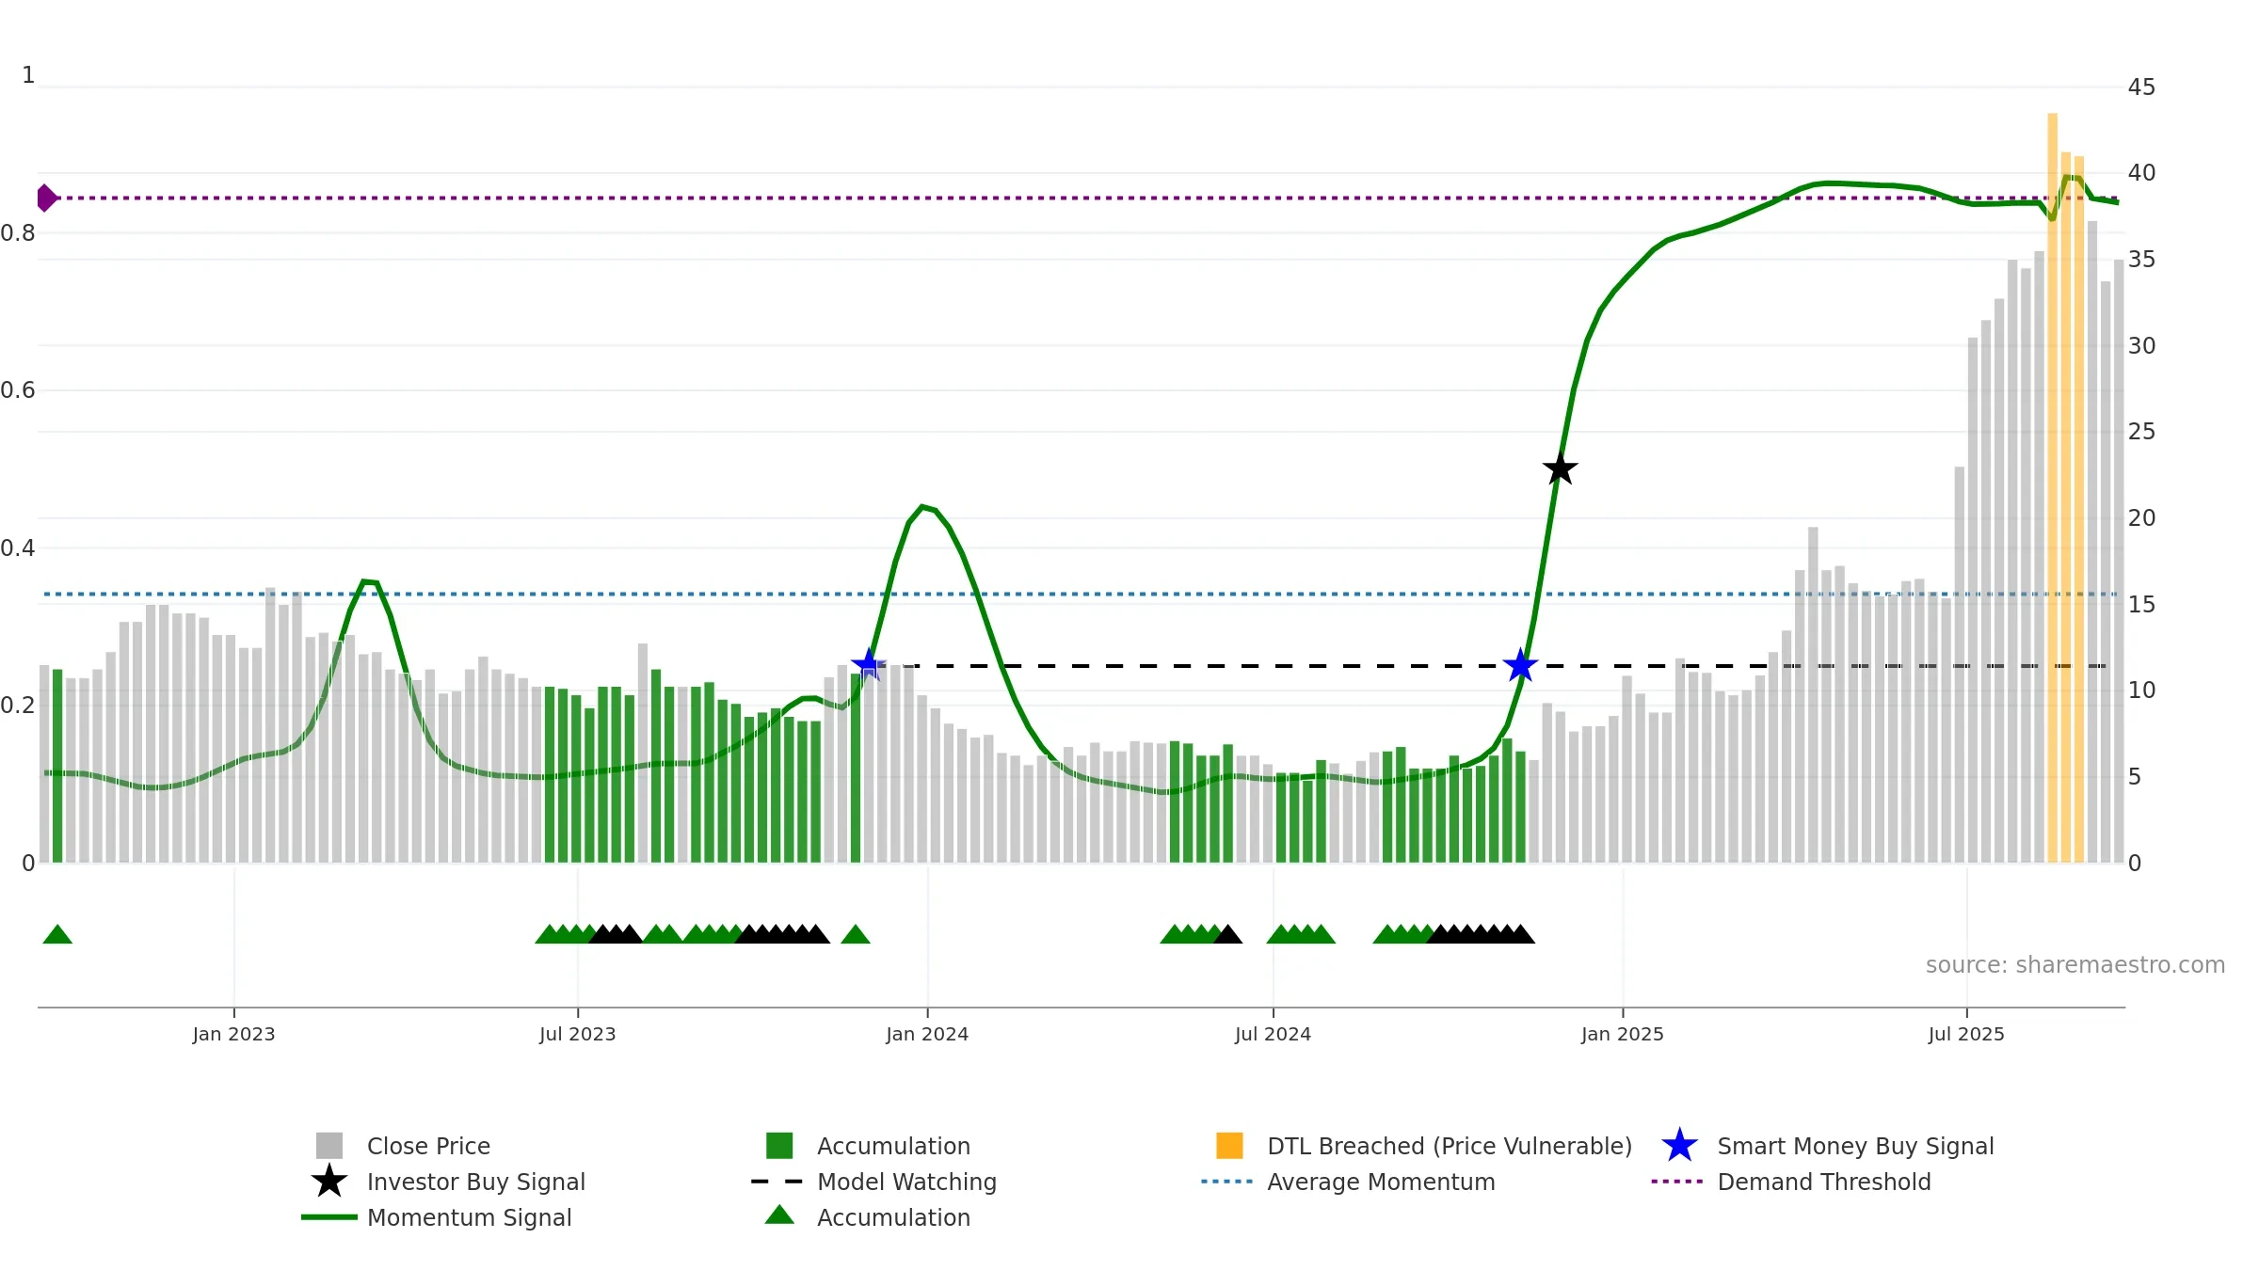
Task: Click the black star legend icon
Action: tap(328, 1181)
